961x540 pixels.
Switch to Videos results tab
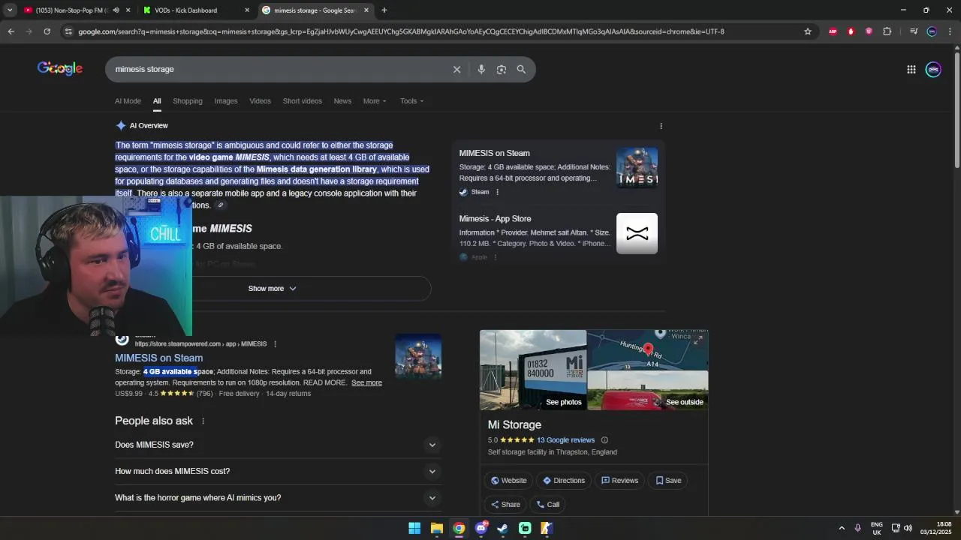[260, 101]
